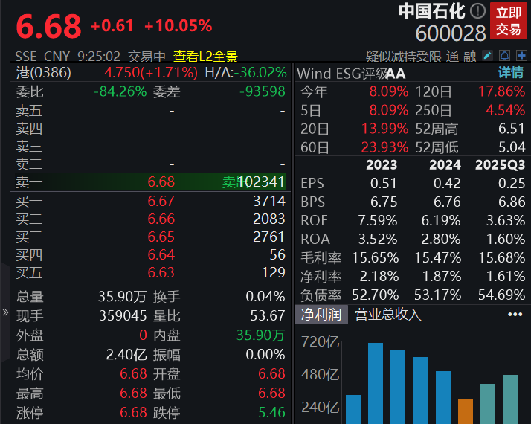The height and width of the screenshot is (424, 531).
Task: Open 查看L2全景 link
Action: pyautogui.click(x=205, y=57)
